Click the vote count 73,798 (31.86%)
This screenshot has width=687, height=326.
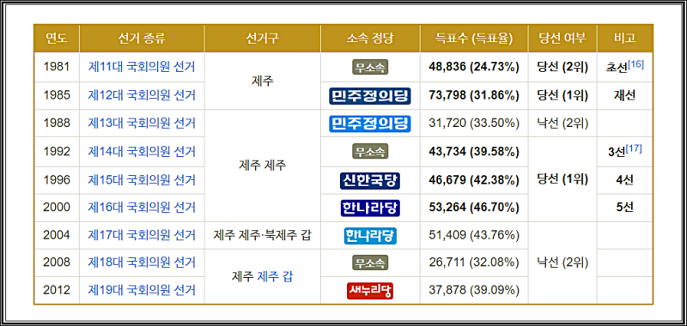click(474, 95)
